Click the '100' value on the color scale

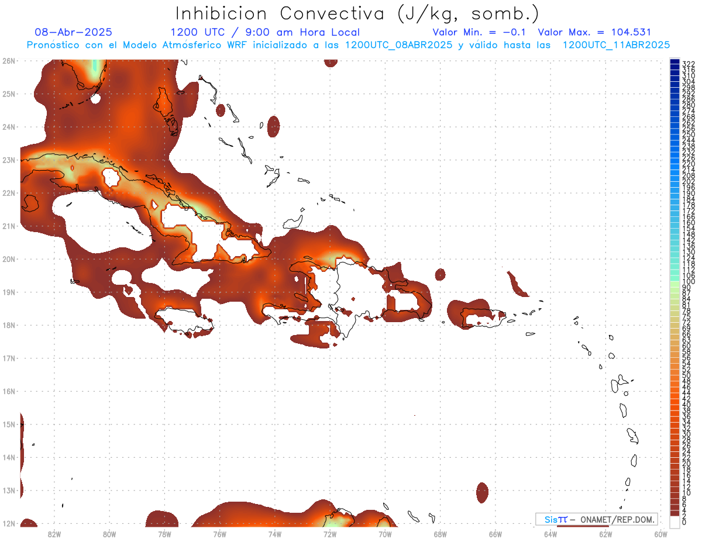point(689,282)
